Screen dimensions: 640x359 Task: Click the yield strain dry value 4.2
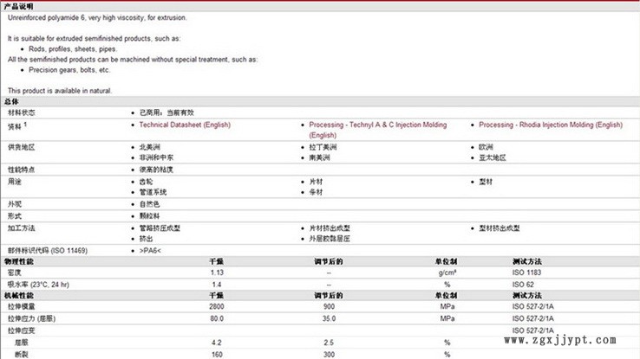(217, 343)
